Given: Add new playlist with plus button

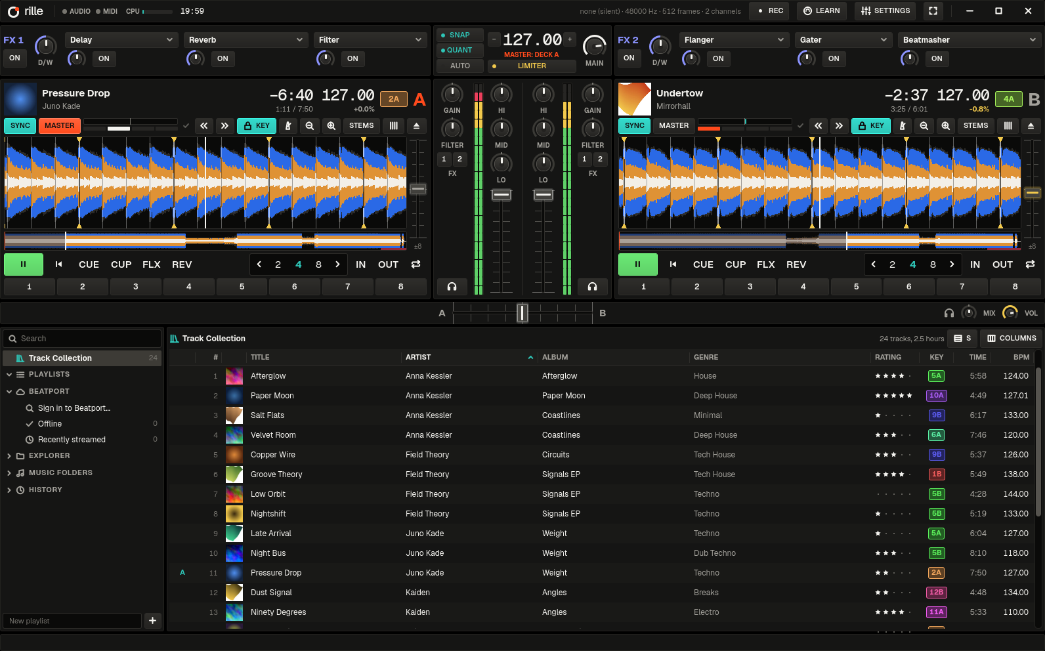Looking at the screenshot, I should [152, 621].
